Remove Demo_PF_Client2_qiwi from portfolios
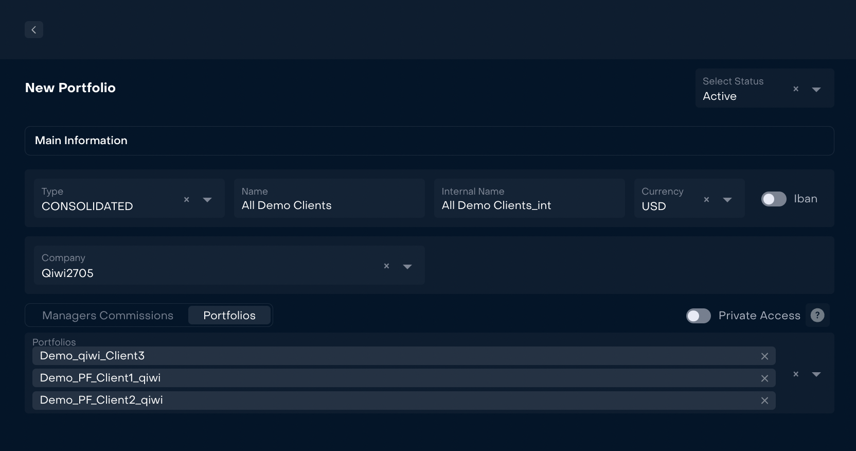The image size is (856, 451). pyautogui.click(x=764, y=401)
